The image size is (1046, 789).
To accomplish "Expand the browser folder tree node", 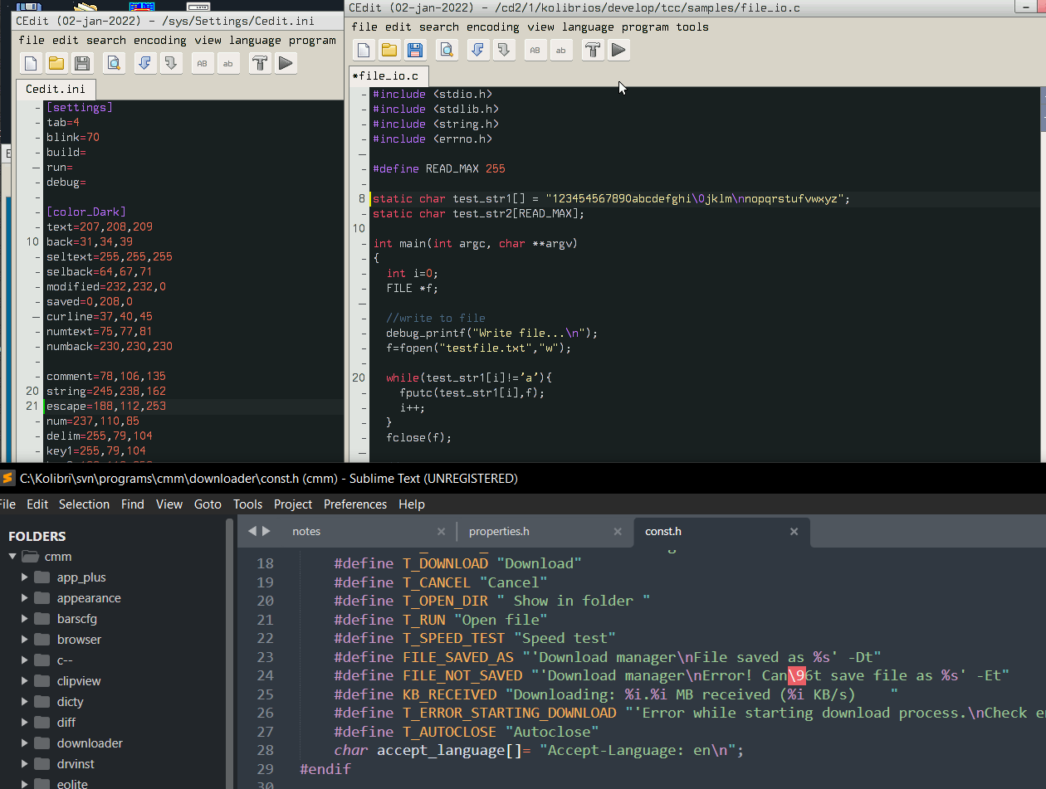I will coord(25,640).
